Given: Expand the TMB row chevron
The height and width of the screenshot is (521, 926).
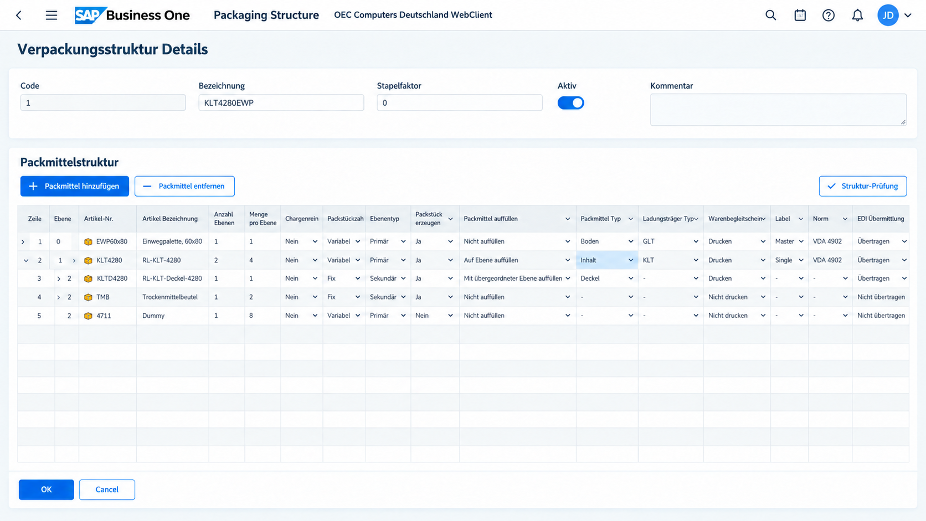Looking at the screenshot, I should pos(59,298).
